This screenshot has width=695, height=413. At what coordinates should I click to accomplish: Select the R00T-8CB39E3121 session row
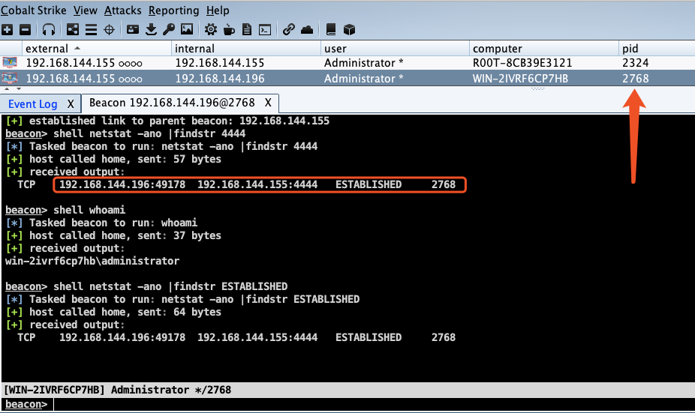pyautogui.click(x=347, y=63)
